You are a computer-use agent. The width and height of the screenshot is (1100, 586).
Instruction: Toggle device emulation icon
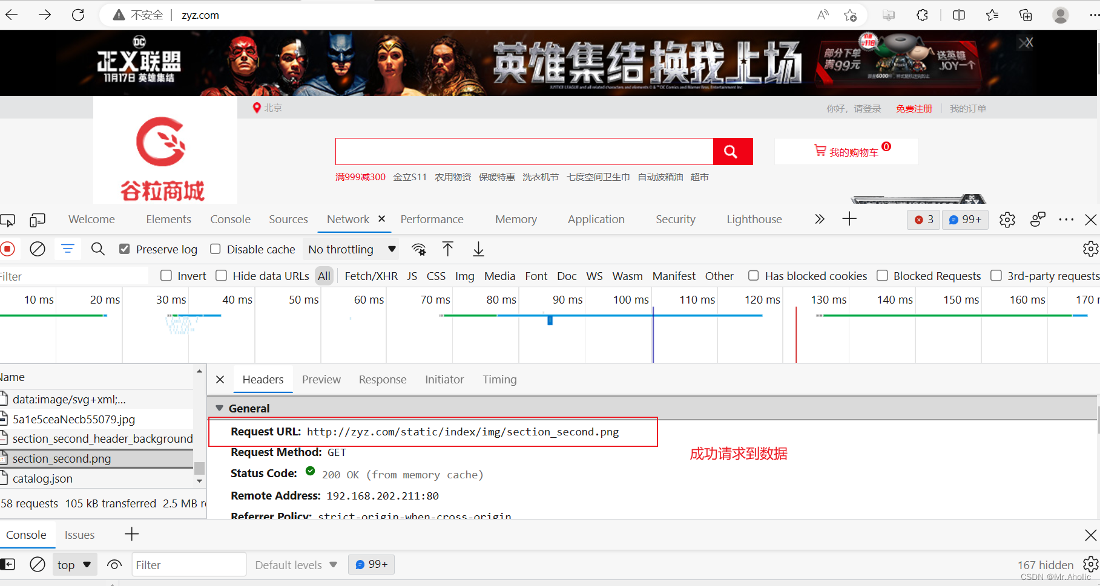[38, 220]
